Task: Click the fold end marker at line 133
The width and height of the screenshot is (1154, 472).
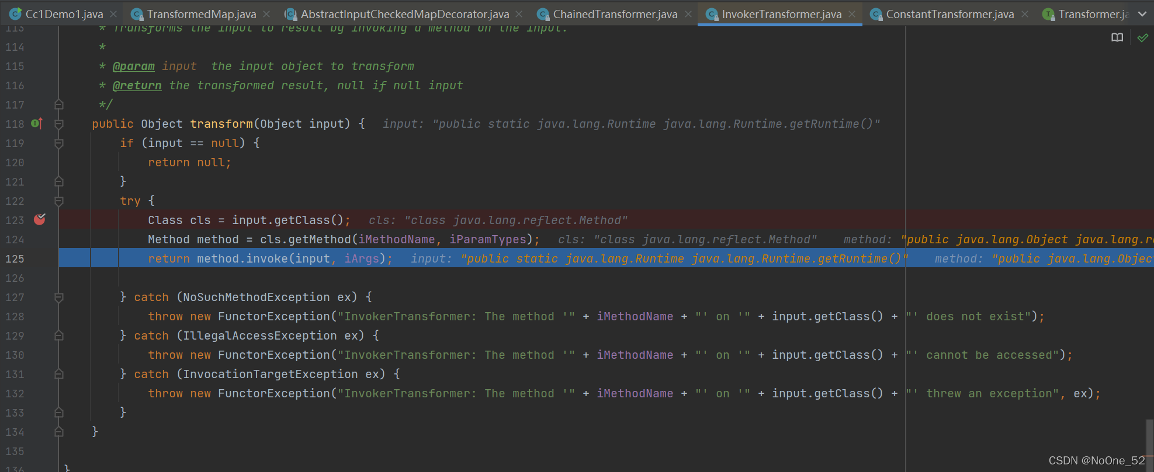Action: (59, 412)
